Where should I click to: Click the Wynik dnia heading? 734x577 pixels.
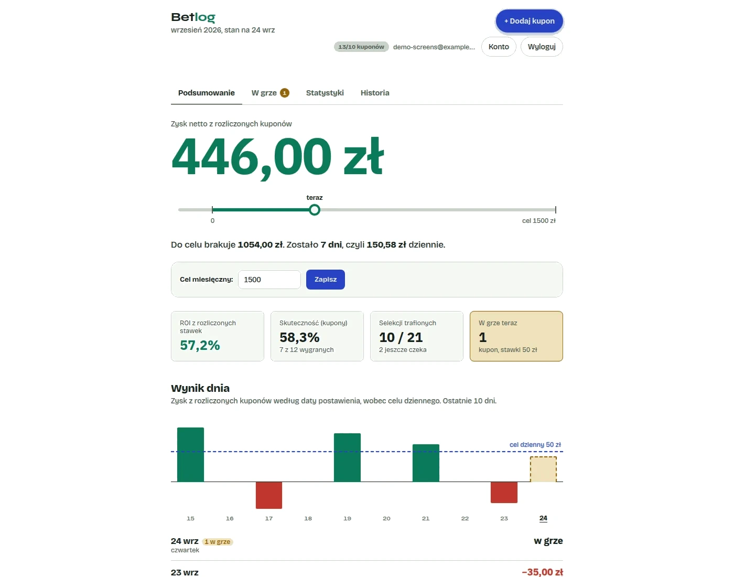[200, 388]
